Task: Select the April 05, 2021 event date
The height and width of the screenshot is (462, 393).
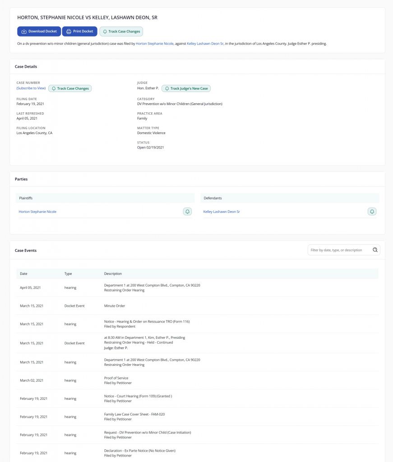Action: coord(30,287)
